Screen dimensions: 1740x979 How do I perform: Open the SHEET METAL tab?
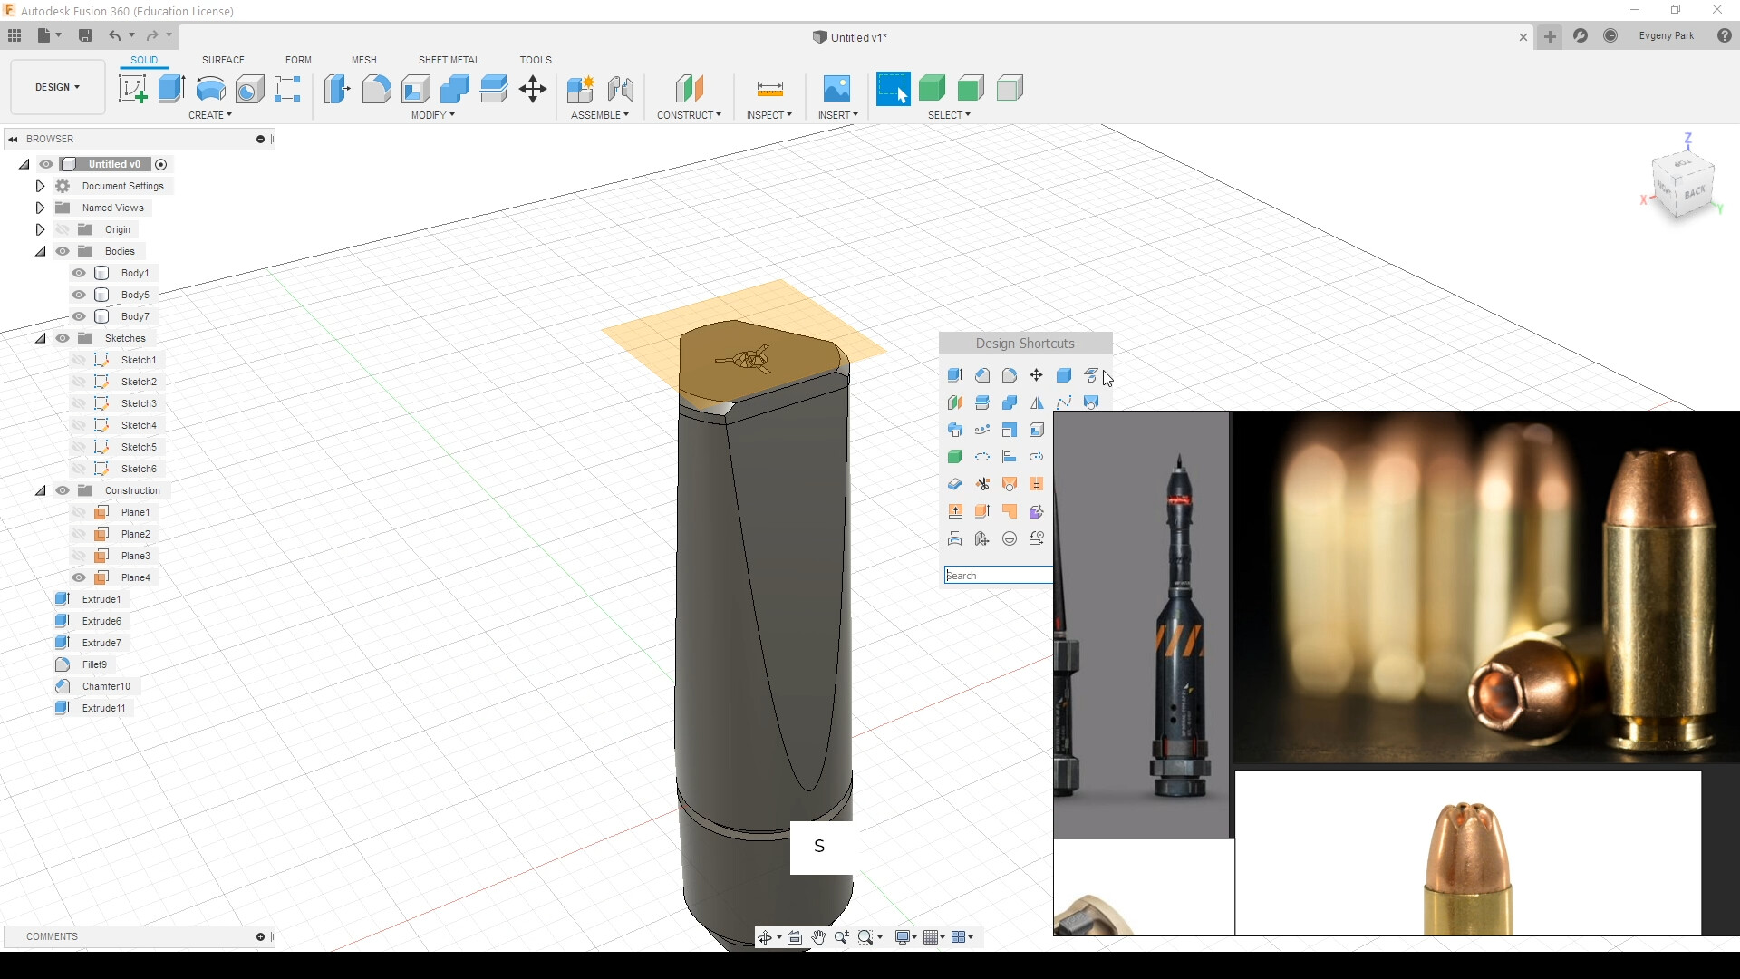(449, 60)
